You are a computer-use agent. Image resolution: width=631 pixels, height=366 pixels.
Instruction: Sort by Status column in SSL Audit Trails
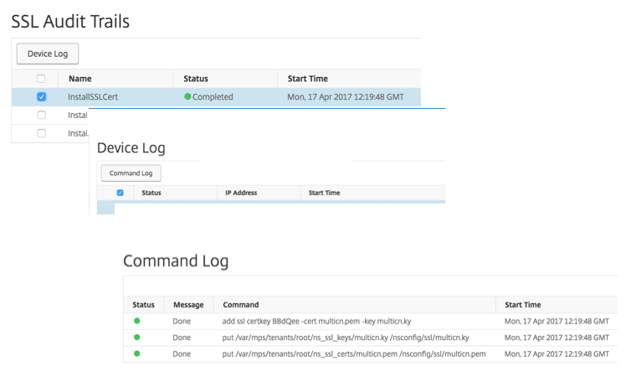pos(196,79)
